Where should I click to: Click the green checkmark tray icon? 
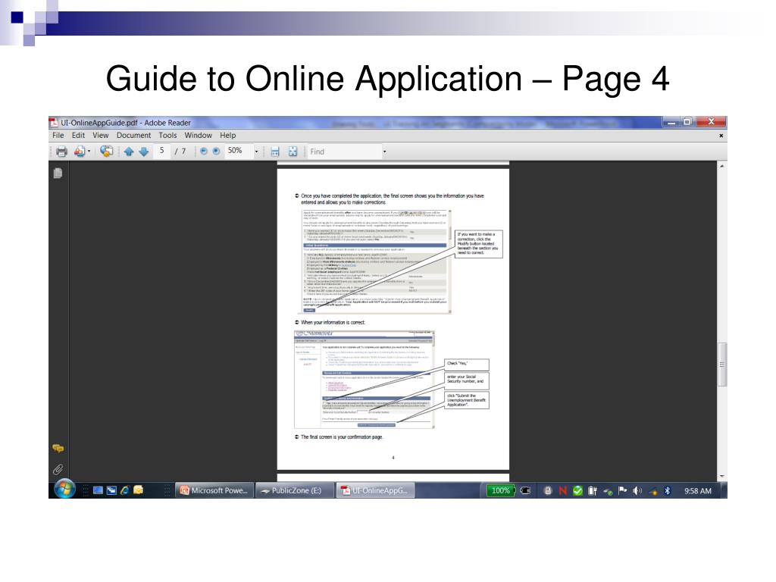tap(577, 491)
